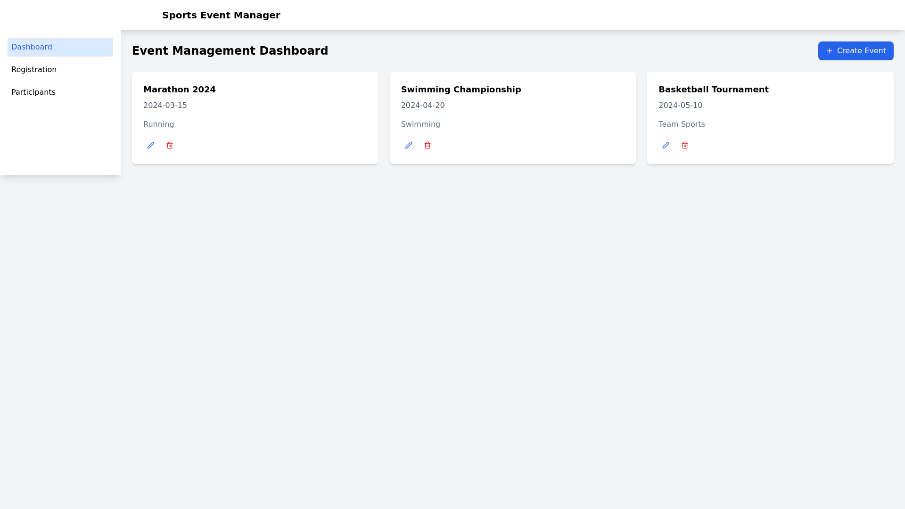Image resolution: width=905 pixels, height=509 pixels.
Task: Click the Team Sports label on Basketball card
Action: click(682, 124)
